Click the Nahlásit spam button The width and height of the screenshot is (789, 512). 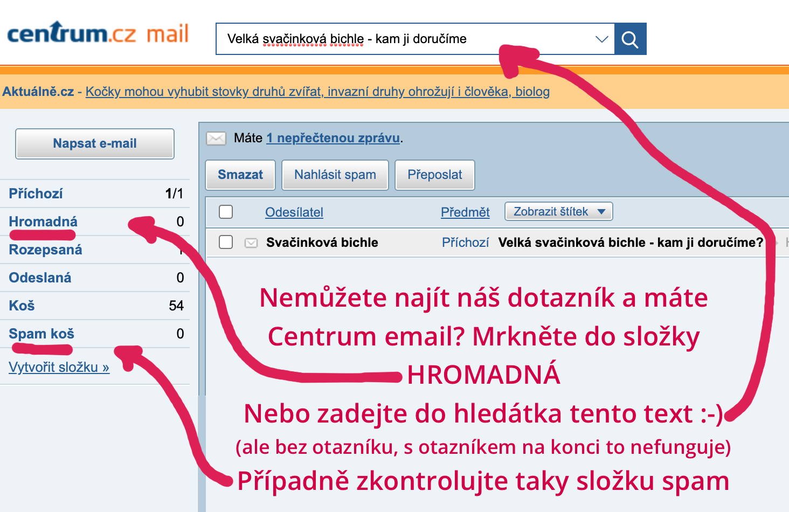(335, 175)
